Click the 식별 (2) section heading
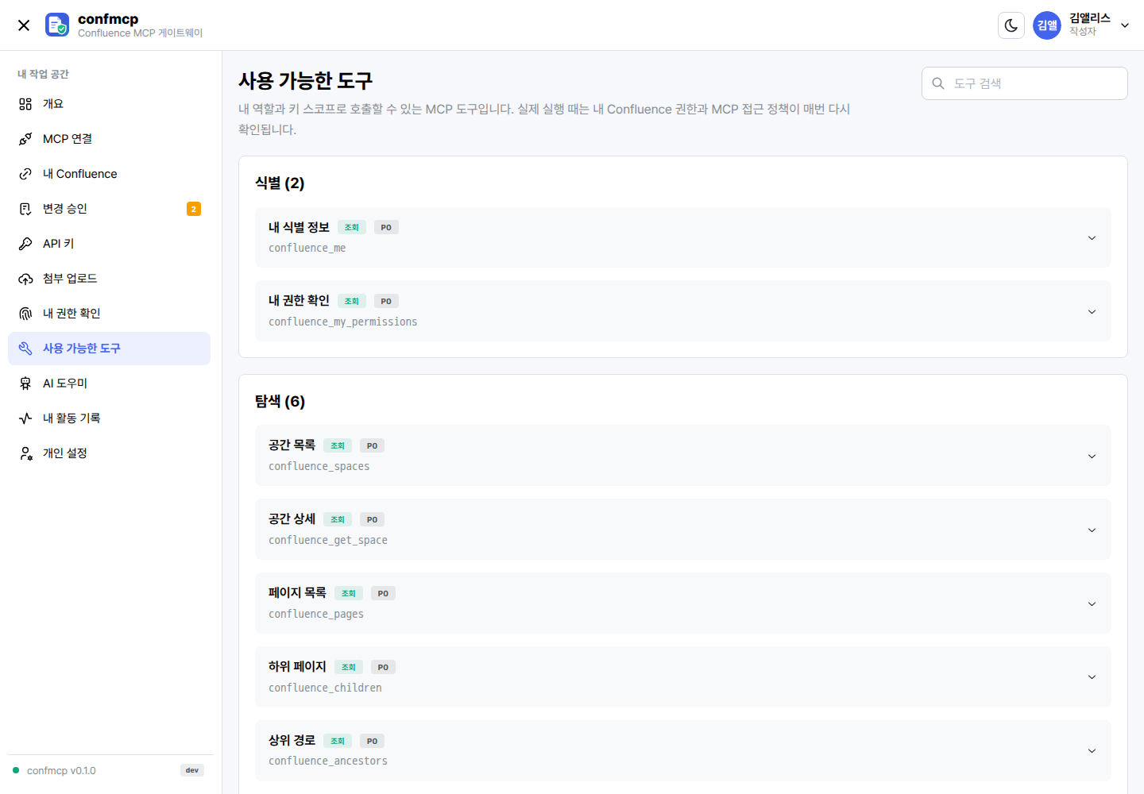 pyautogui.click(x=280, y=183)
